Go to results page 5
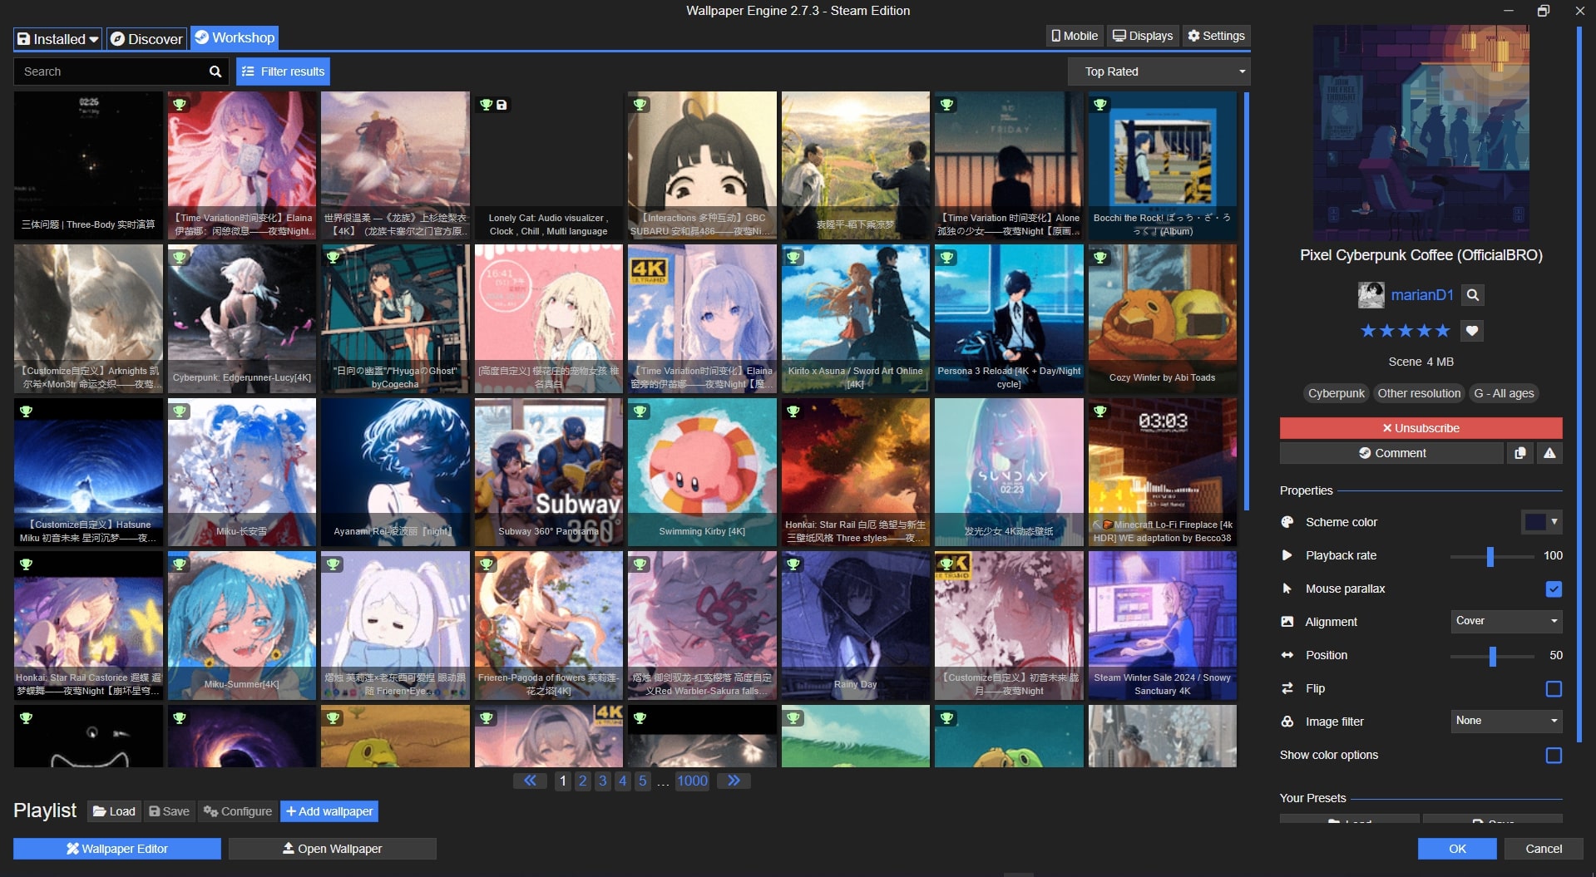 [643, 781]
